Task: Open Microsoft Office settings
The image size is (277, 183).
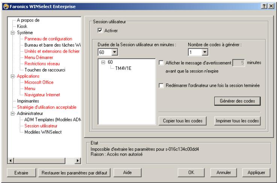Action: (x=39, y=82)
